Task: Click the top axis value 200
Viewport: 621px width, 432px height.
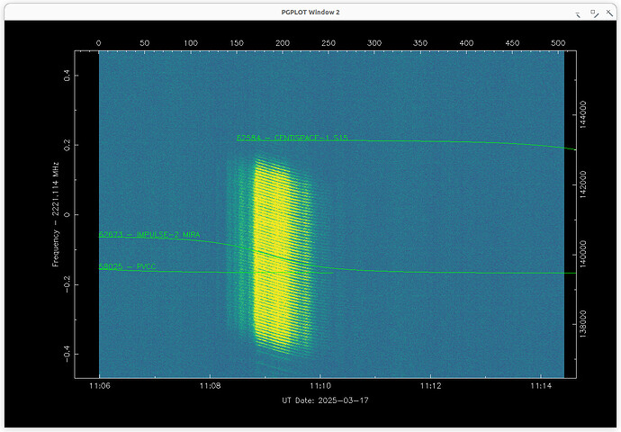Action: tap(283, 43)
